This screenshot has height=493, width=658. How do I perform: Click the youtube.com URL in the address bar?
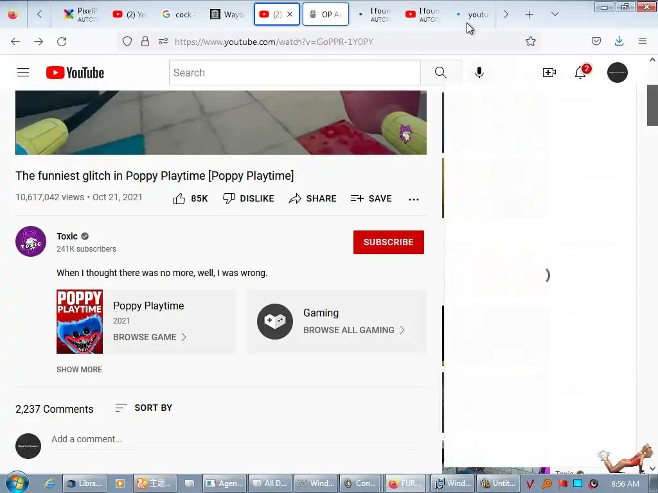[x=274, y=42]
